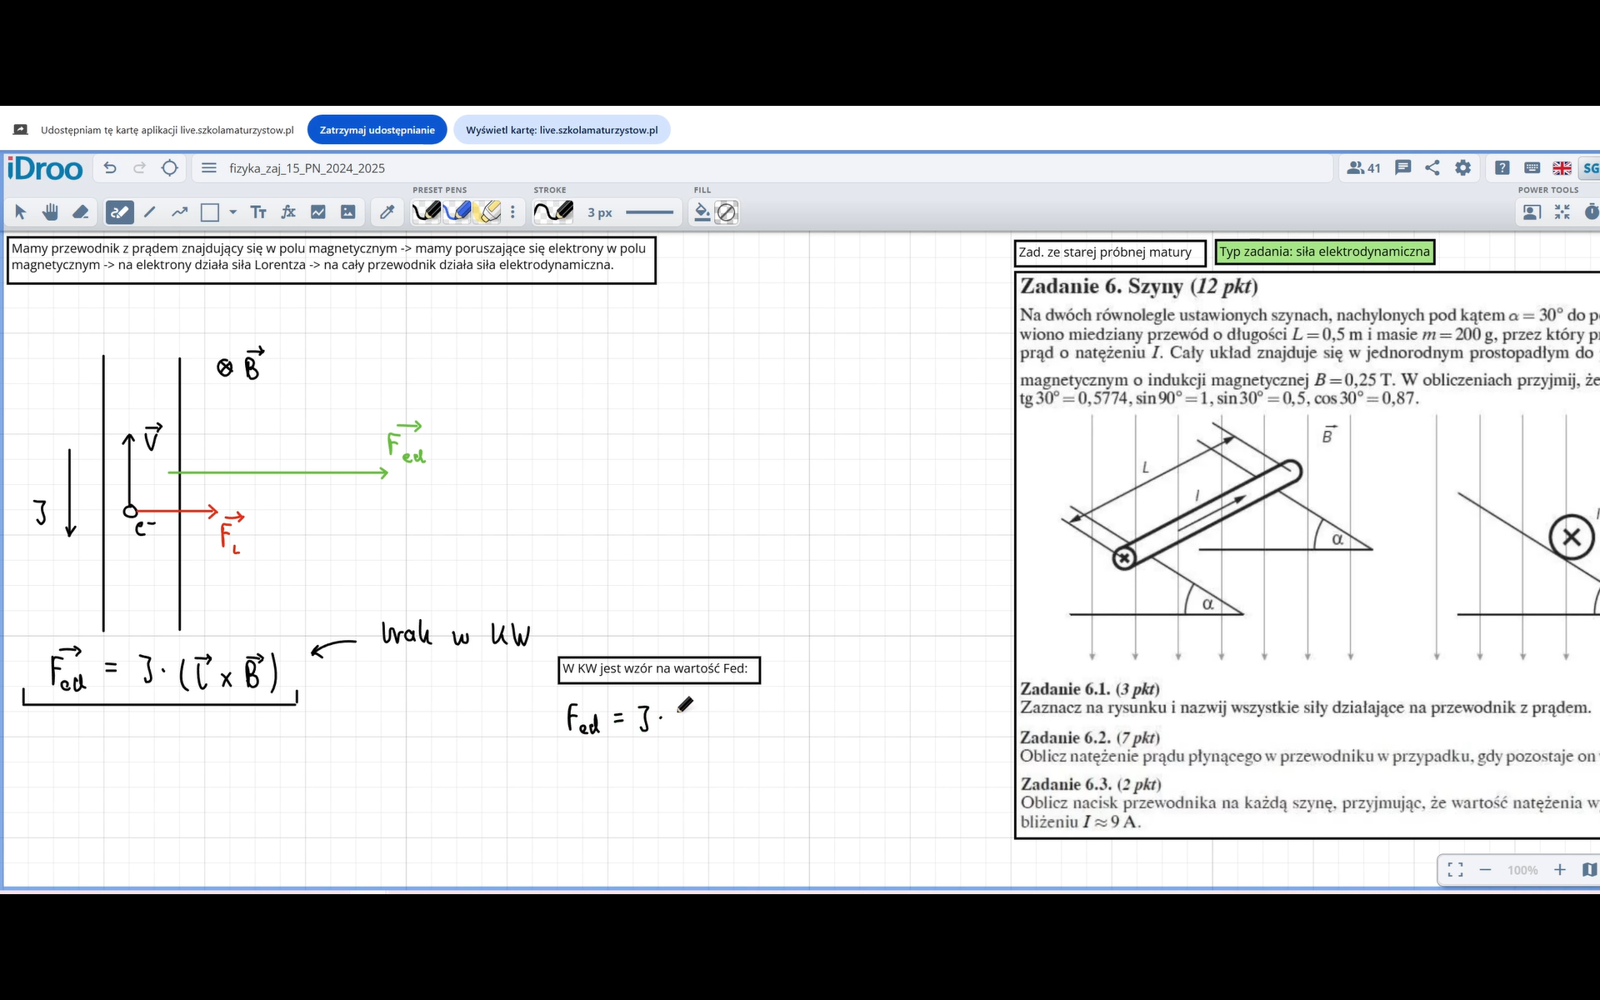Change language via UK flag
Screen dimensions: 1600x1000
[1562, 168]
